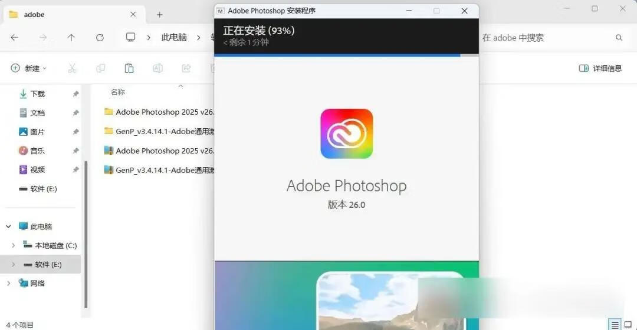Image resolution: width=637 pixels, height=330 pixels.
Task: Click the Creative Cloud logo in installer
Action: tap(347, 134)
